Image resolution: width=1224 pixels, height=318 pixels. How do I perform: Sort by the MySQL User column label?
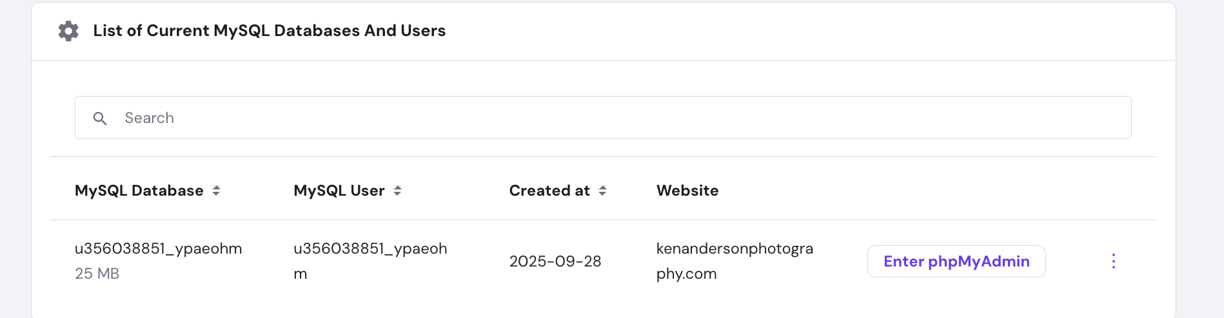coord(339,191)
